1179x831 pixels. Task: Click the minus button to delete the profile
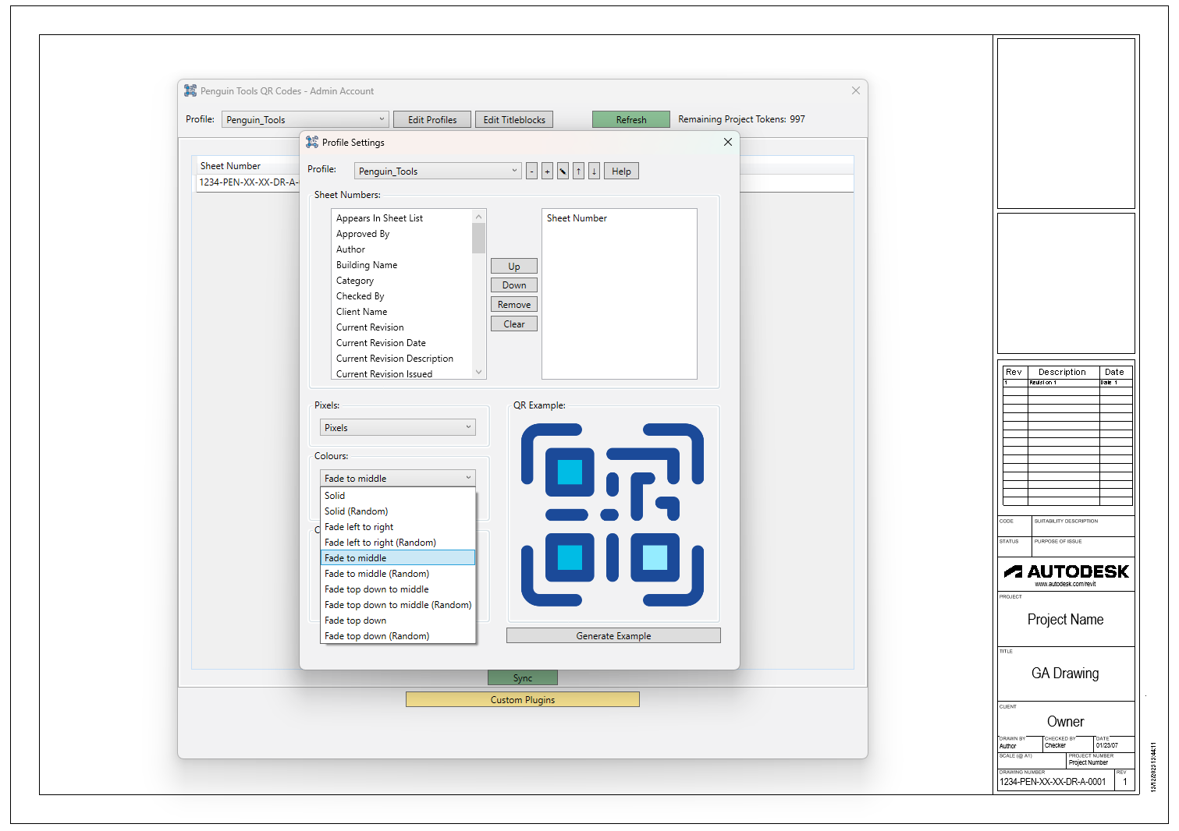(531, 172)
